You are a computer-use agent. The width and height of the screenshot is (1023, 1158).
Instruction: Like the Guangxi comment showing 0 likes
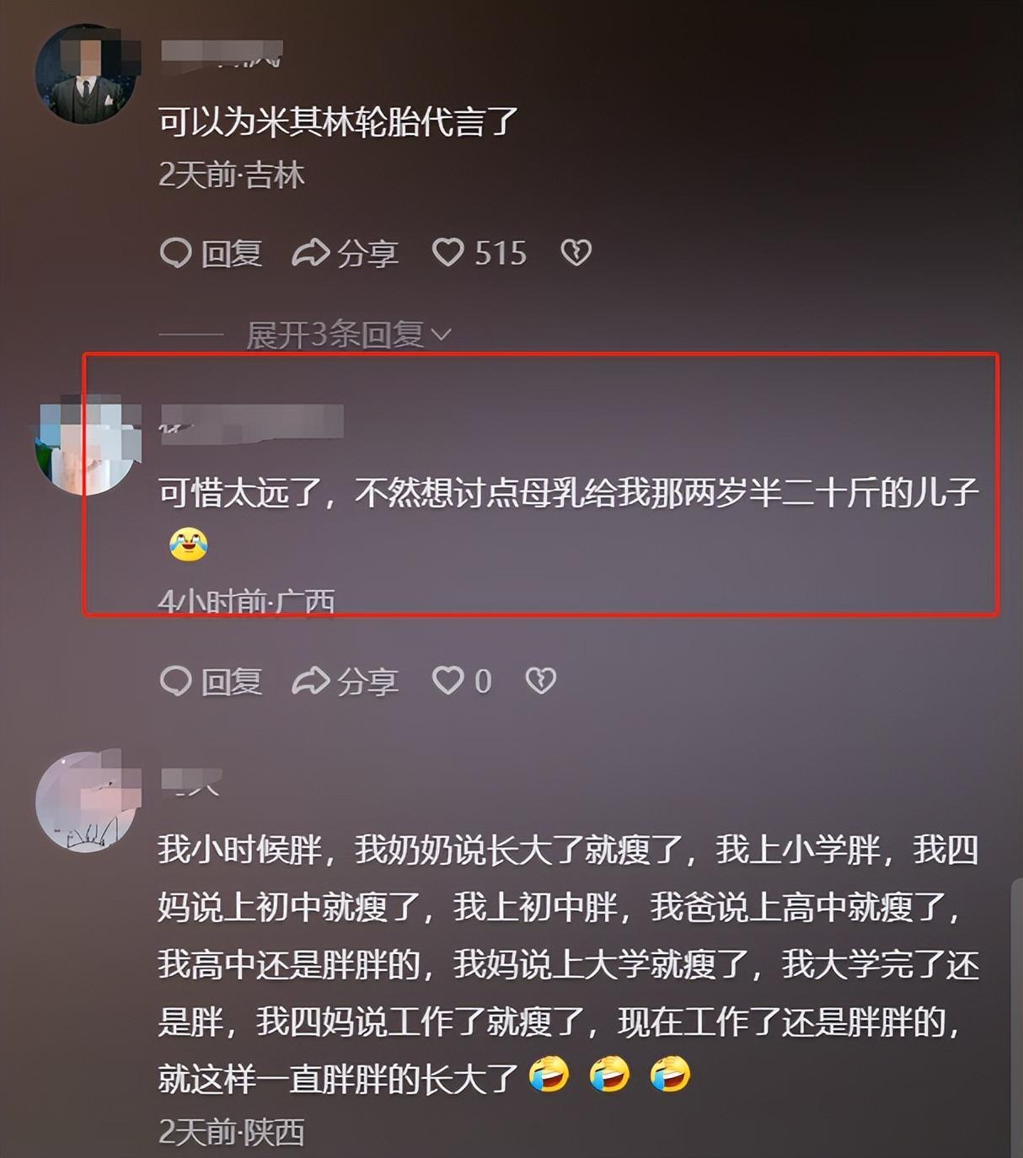(448, 680)
